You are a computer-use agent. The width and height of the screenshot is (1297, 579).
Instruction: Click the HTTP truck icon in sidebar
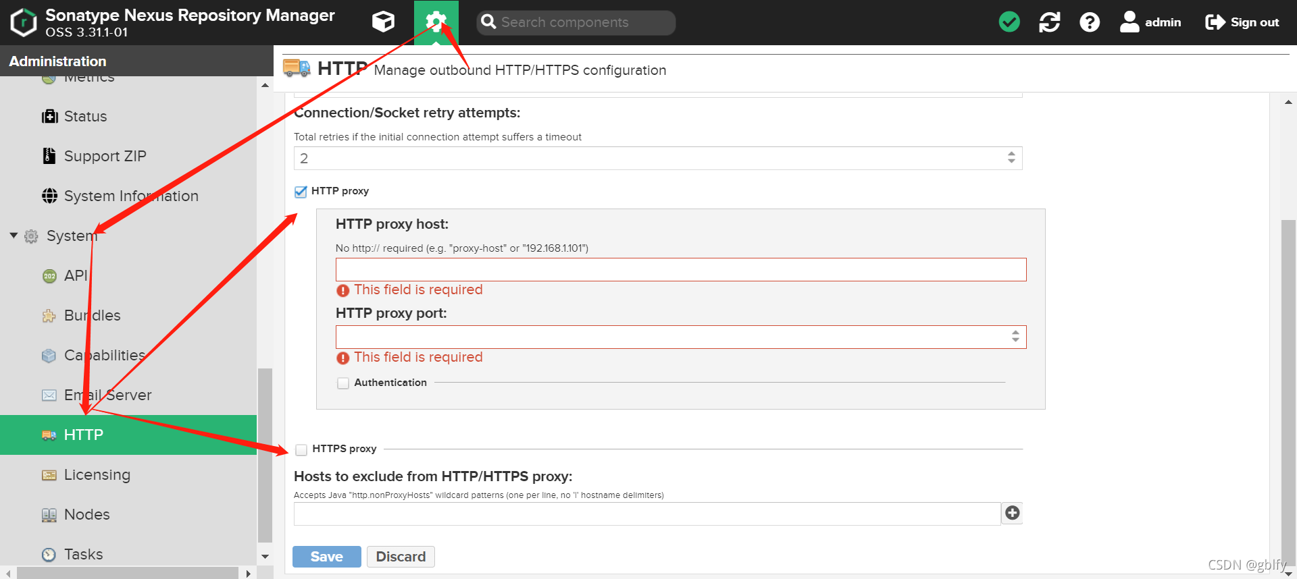point(49,435)
